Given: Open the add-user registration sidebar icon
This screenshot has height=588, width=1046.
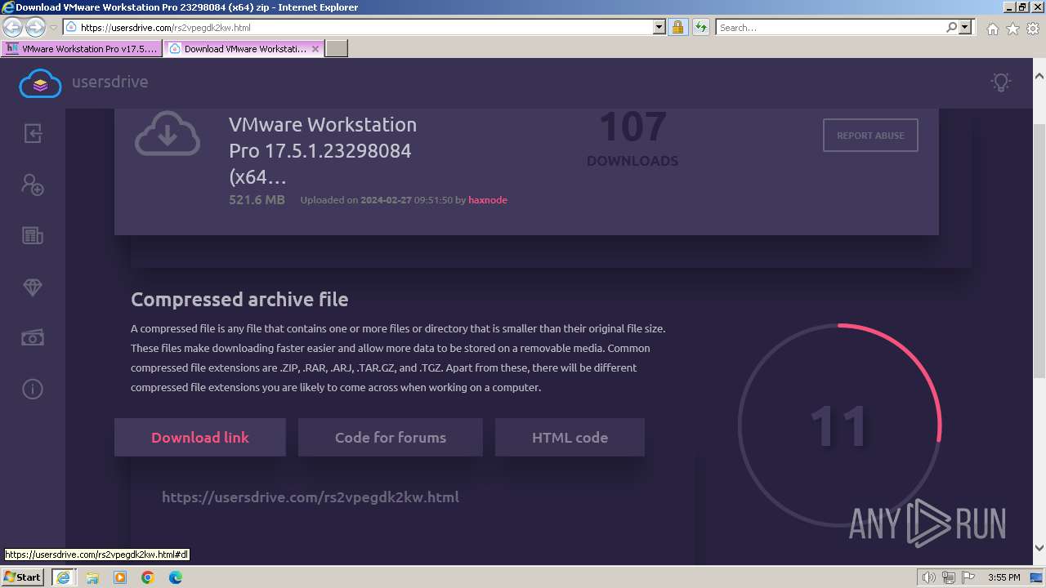Looking at the screenshot, I should 33,185.
